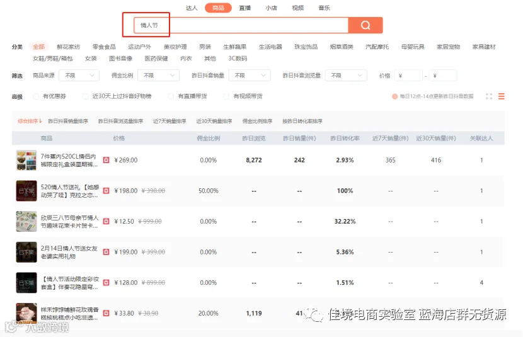This screenshot has height=337, width=523.
Task: Sort by 近7天销量排序
Action: (170, 121)
